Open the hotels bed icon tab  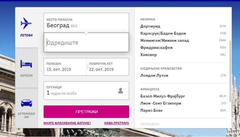[x=26, y=64]
